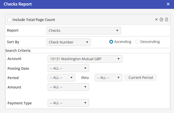Enable Include Total Page Count checkbox

10,20
